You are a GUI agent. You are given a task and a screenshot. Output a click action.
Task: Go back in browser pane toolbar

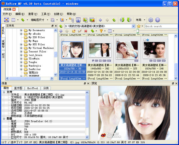click(61, 31)
